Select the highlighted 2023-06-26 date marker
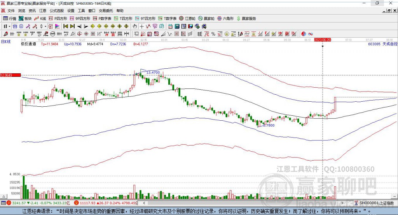This screenshot has height=215, width=398. pyautogui.click(x=322, y=40)
